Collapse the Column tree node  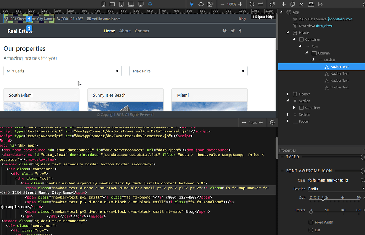coord(307,53)
